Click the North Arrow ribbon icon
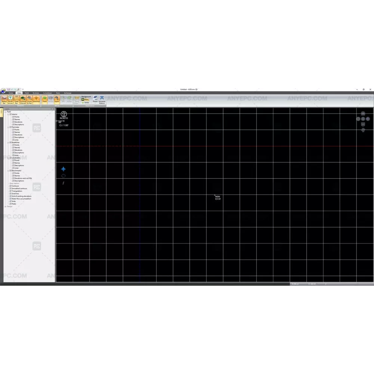Screen dimensions: 374x374 [10, 99]
